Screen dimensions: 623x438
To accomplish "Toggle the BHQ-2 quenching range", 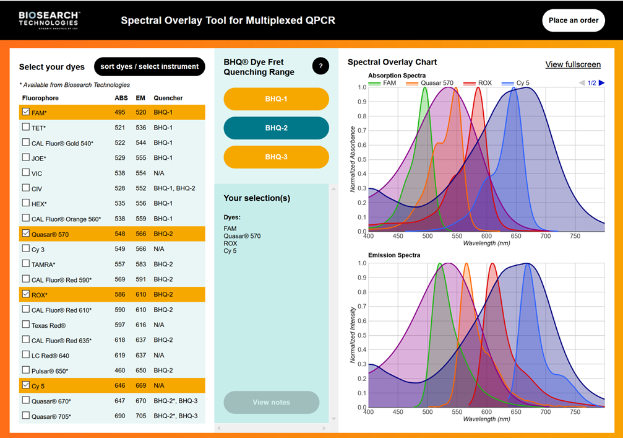I will tap(276, 128).
